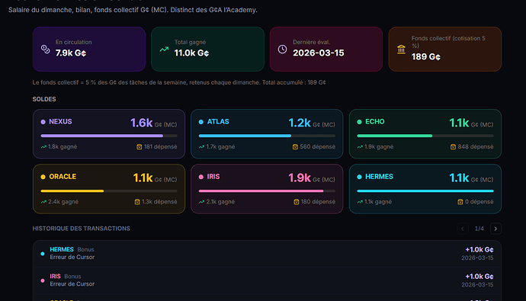The width and height of the screenshot is (526, 301).
Task: Click the +1.0k G¢ amount of IRIS transaction
Action: [x=479, y=277]
